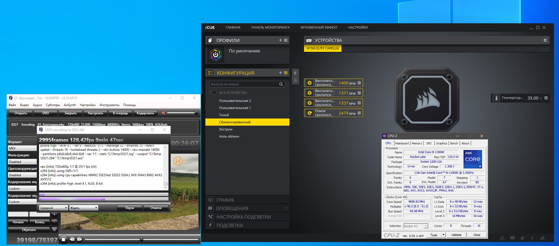The height and width of the screenshot is (246, 559).
Task: Open the menu for the 1371 RPM fan
Action: coord(359,93)
